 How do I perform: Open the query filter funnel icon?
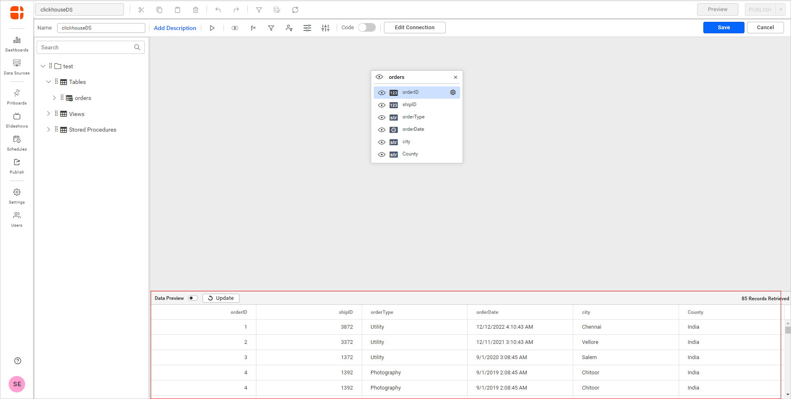[x=271, y=28]
